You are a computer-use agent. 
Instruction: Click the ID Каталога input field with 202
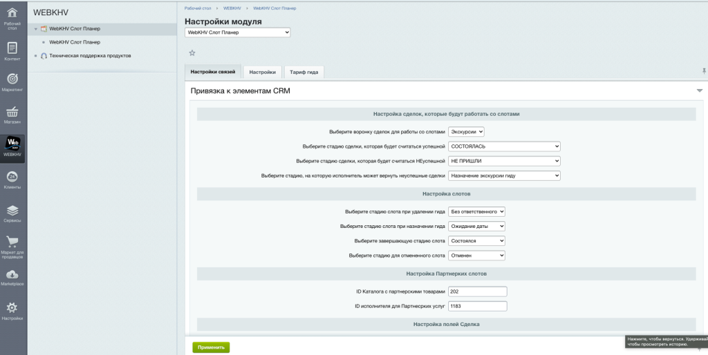(x=477, y=291)
